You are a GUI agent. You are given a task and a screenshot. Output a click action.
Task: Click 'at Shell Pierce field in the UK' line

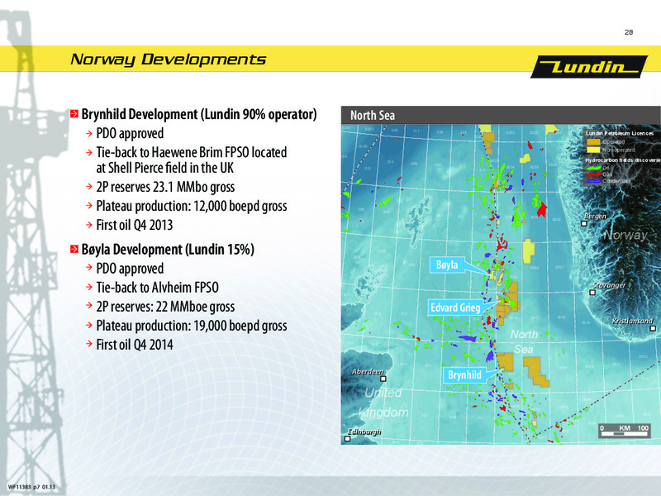[x=164, y=168]
